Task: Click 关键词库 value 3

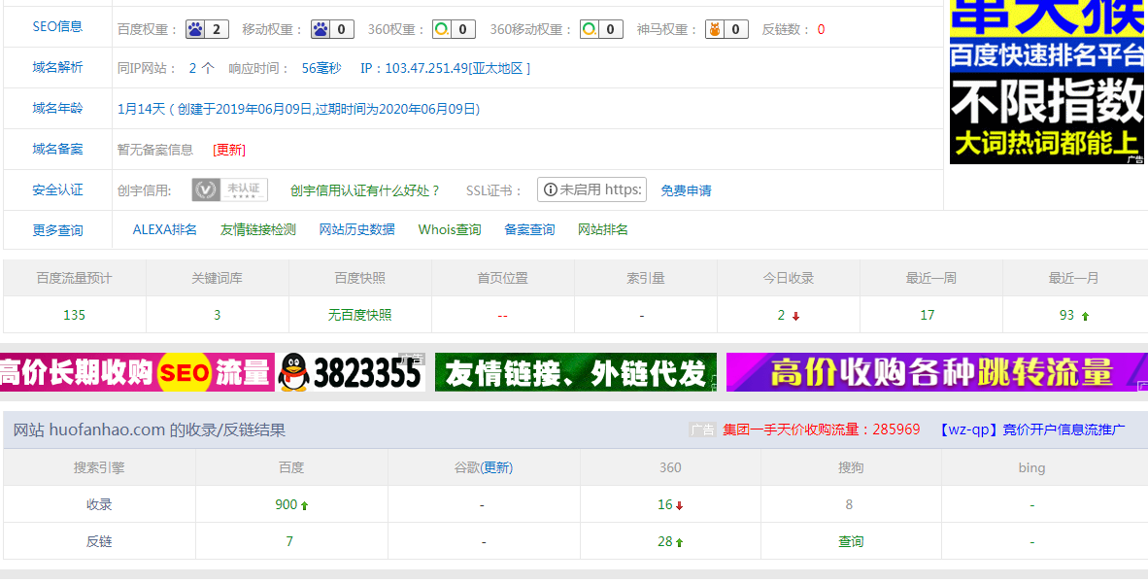Action: pos(218,315)
